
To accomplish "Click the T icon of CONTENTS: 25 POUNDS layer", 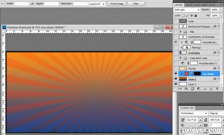I will pos(183,37).
